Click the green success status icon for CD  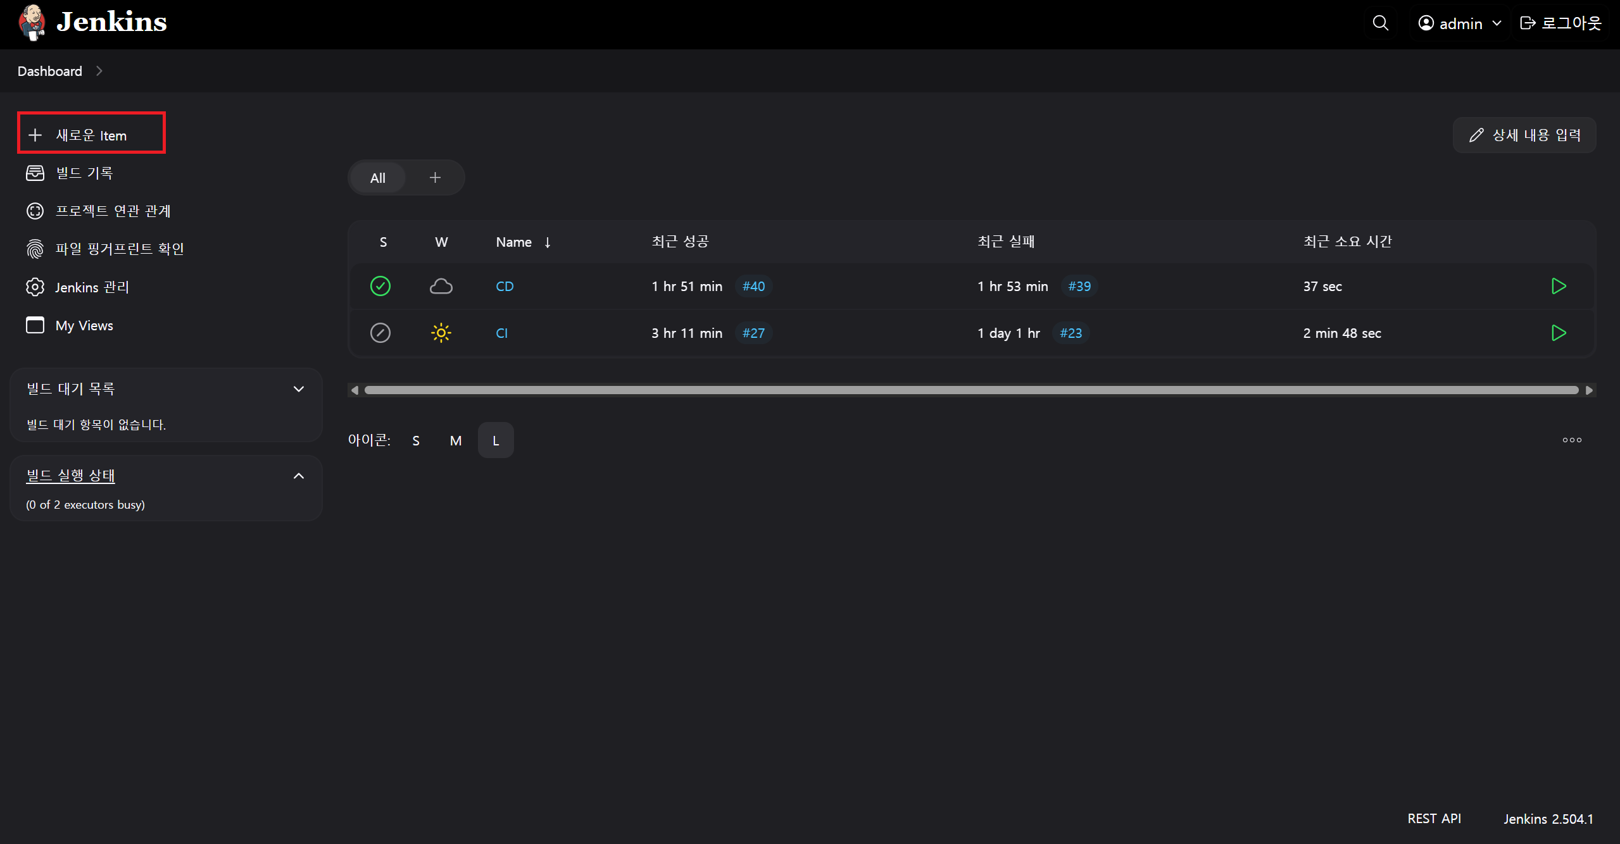tap(380, 286)
